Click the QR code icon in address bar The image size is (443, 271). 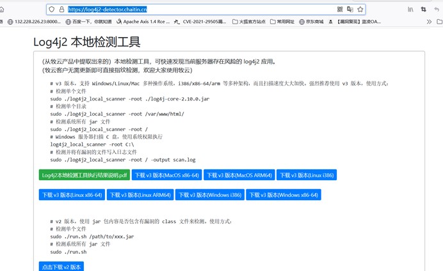click(340, 10)
